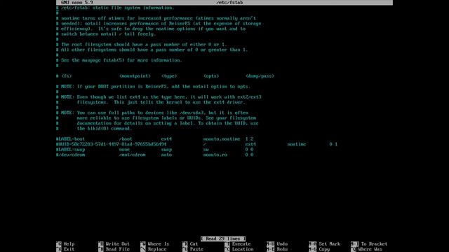
Task: Click the Undo shortcut
Action: tap(277, 244)
